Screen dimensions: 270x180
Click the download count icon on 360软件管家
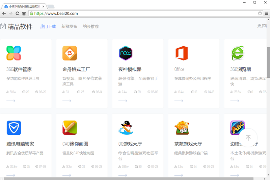pyautogui.click(x=7, y=92)
